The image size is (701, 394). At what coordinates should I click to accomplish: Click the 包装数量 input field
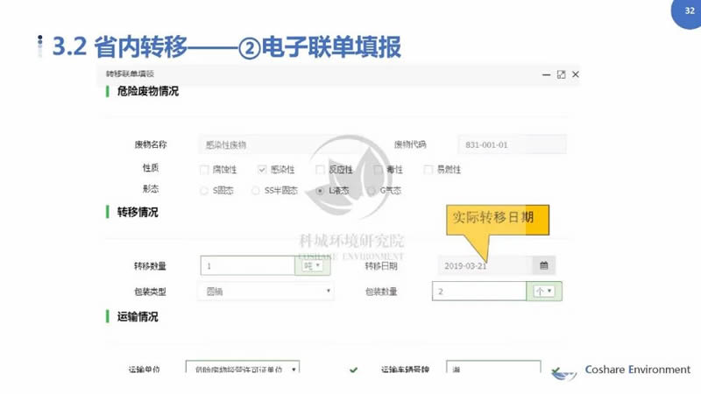[x=478, y=292]
